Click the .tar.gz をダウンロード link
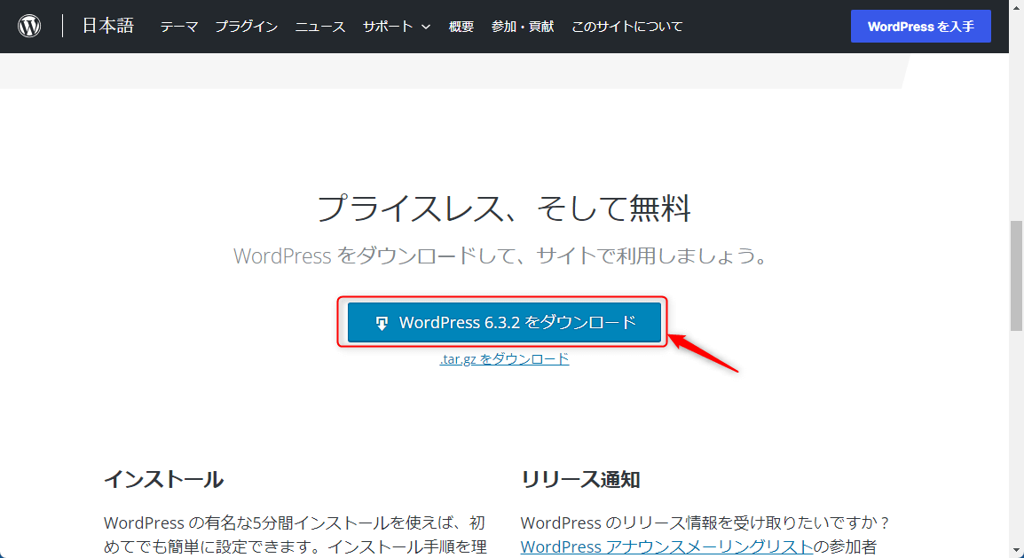 (x=504, y=358)
